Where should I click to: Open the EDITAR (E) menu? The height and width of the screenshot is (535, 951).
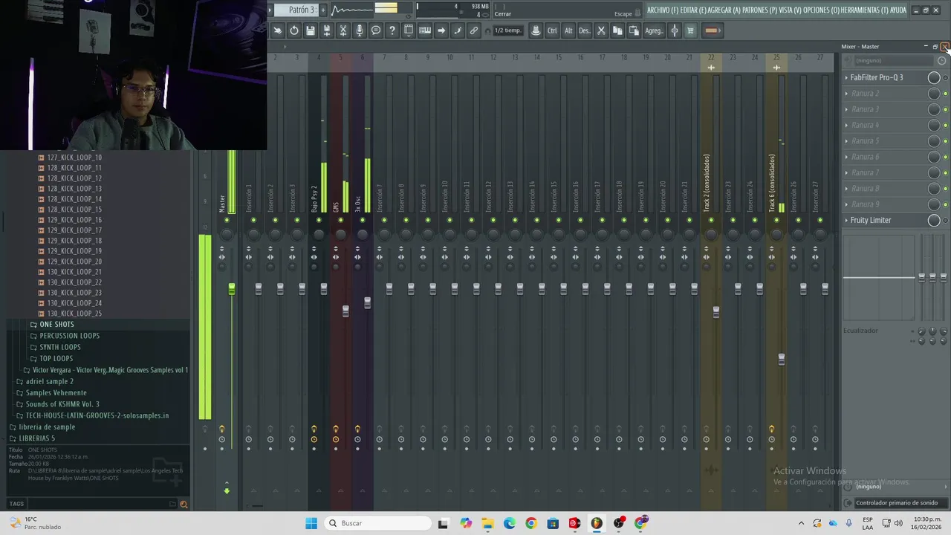tap(693, 10)
